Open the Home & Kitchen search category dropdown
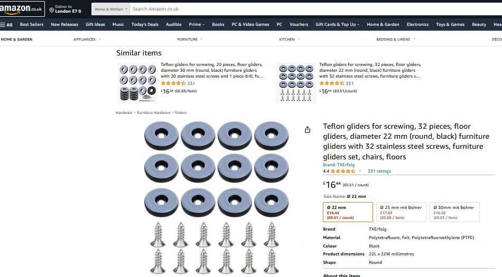This screenshot has height=277, width=502. (x=111, y=9)
